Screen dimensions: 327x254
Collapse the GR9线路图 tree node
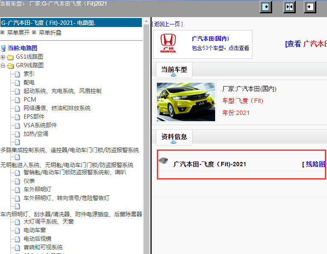coord(3,66)
